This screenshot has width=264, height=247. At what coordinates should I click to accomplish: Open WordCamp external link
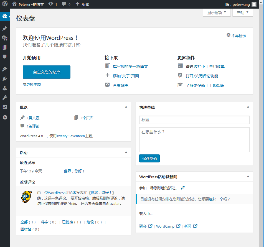(168, 226)
